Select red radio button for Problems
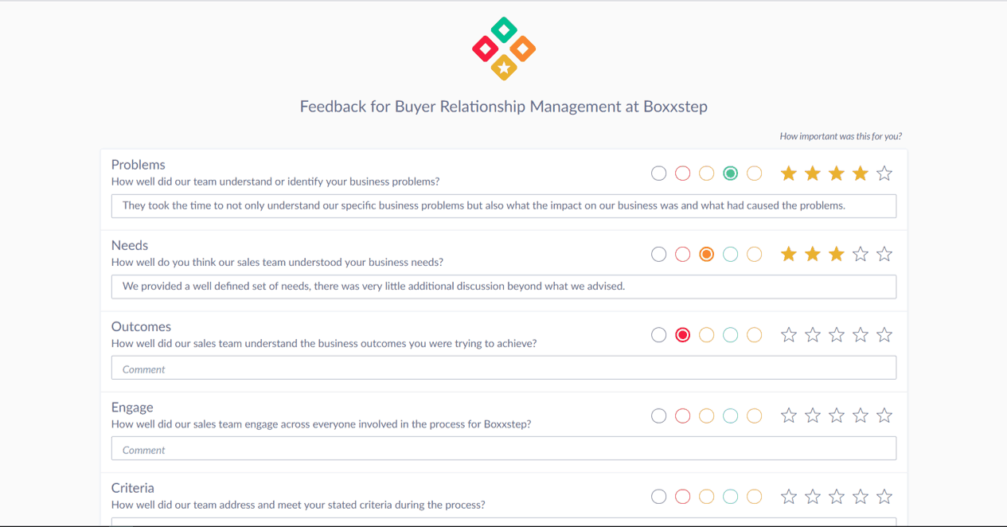 [x=682, y=174]
